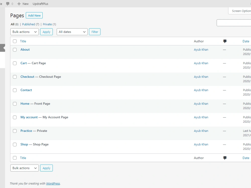Open the top Bulk actions dropdown

[x=25, y=32]
